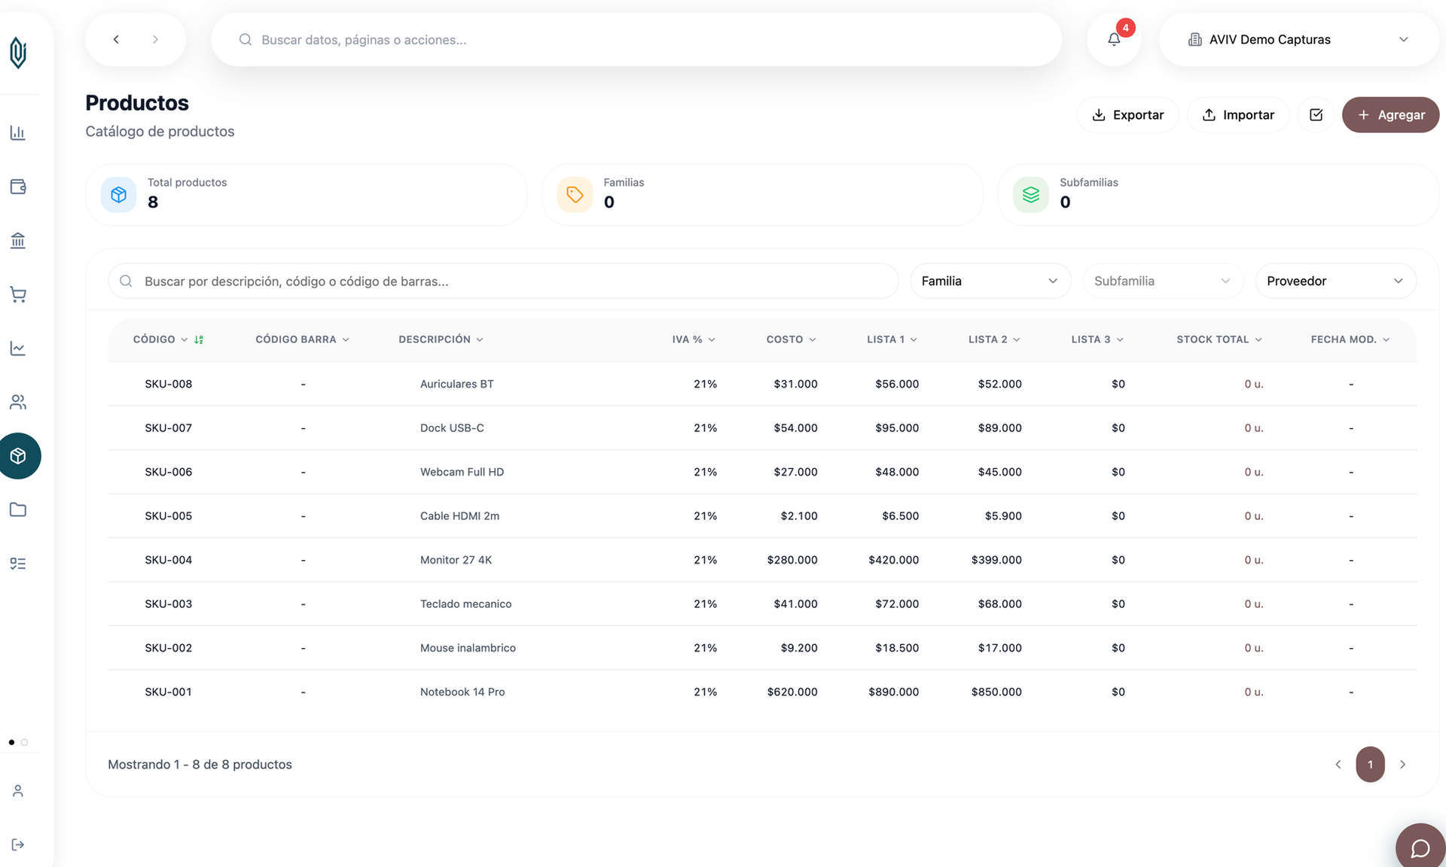Image resolution: width=1446 pixels, height=867 pixels.
Task: Click the Exportar button
Action: 1127,114
